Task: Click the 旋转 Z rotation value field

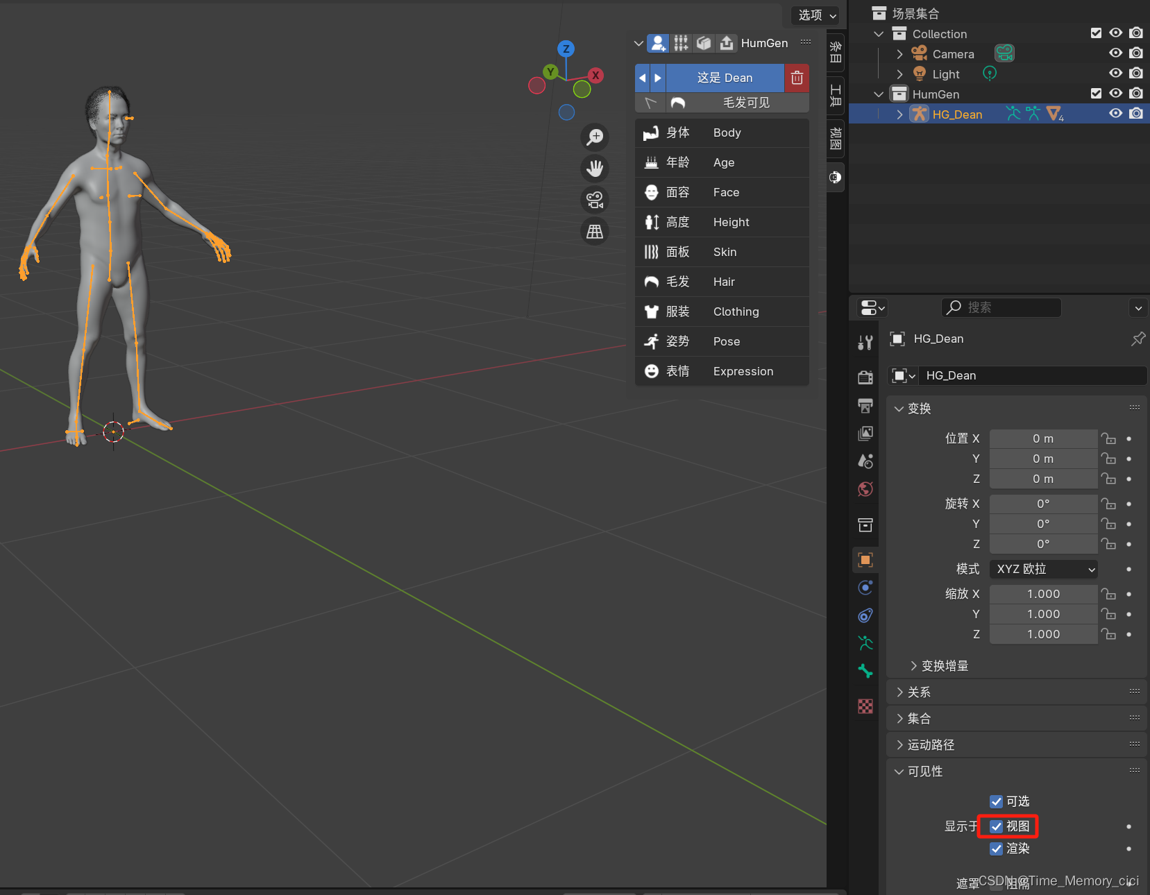Action: click(x=1044, y=544)
